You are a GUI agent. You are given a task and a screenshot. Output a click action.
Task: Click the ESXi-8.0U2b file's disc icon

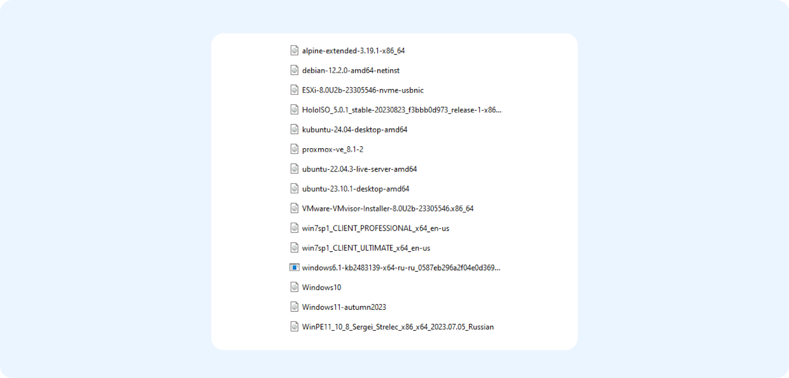(x=294, y=90)
